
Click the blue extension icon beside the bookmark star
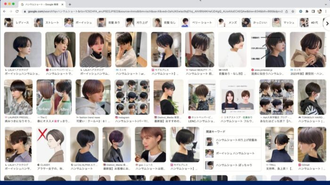(x=301, y=11)
